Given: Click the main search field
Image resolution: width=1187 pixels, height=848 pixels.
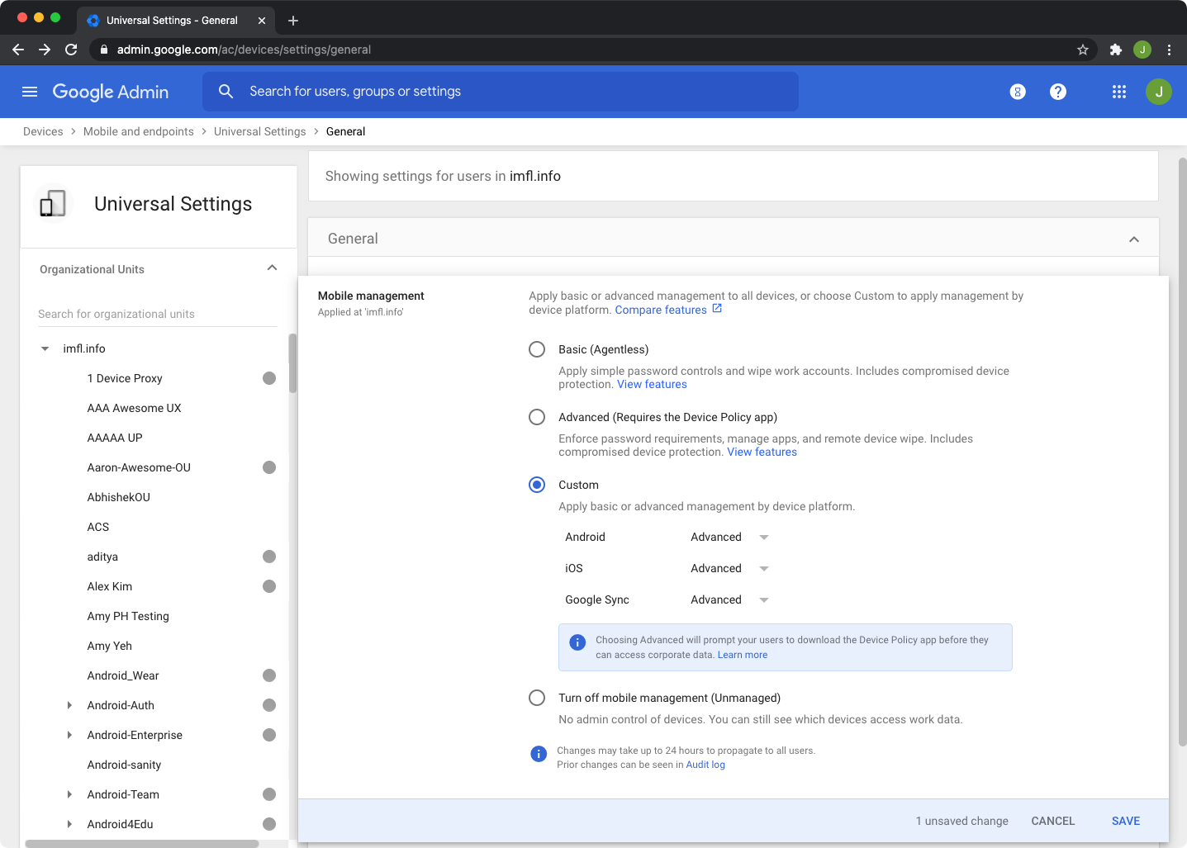Looking at the screenshot, I should coord(501,92).
